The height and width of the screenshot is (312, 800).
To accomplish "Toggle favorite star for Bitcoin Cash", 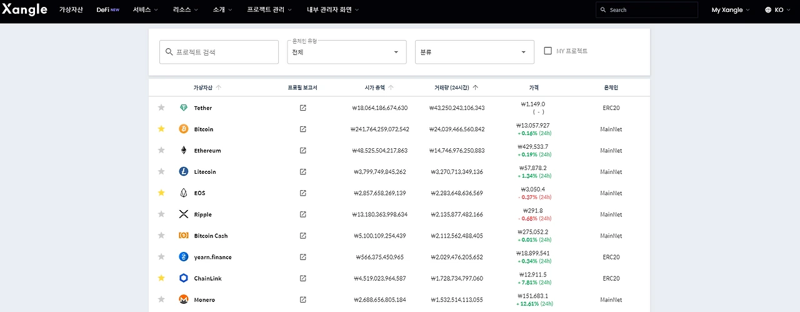I will 161,235.
